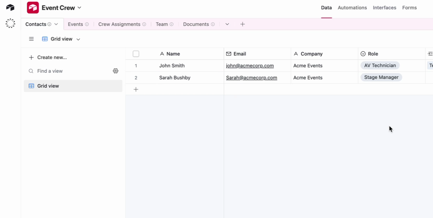Select Acme Events cell in row 1
Image resolution: width=433 pixels, height=218 pixels.
325,65
